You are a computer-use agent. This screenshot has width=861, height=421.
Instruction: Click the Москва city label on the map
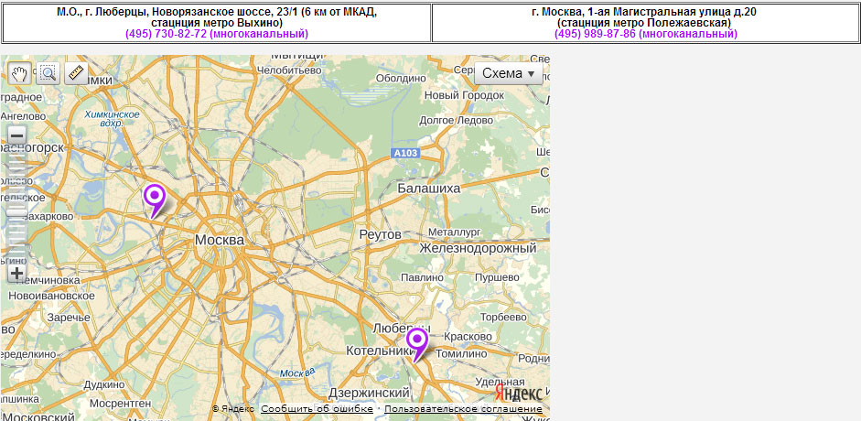220,240
